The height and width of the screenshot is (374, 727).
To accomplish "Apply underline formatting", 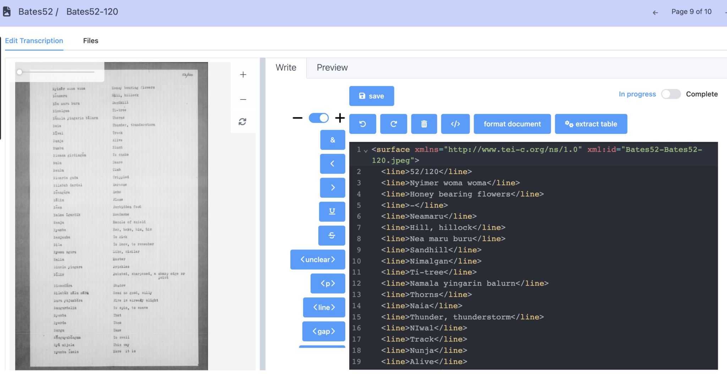I will pyautogui.click(x=332, y=211).
